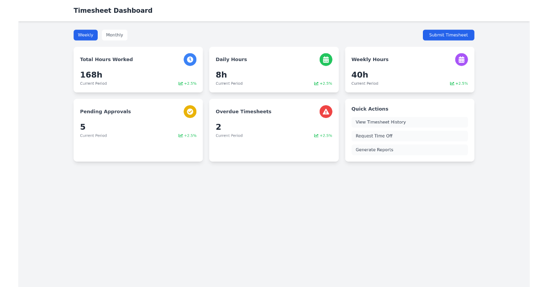Select the Weekly view option
Viewport: 548px width, 287px height.
pos(85,35)
